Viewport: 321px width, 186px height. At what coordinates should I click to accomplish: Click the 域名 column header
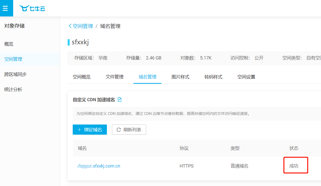click(82, 148)
